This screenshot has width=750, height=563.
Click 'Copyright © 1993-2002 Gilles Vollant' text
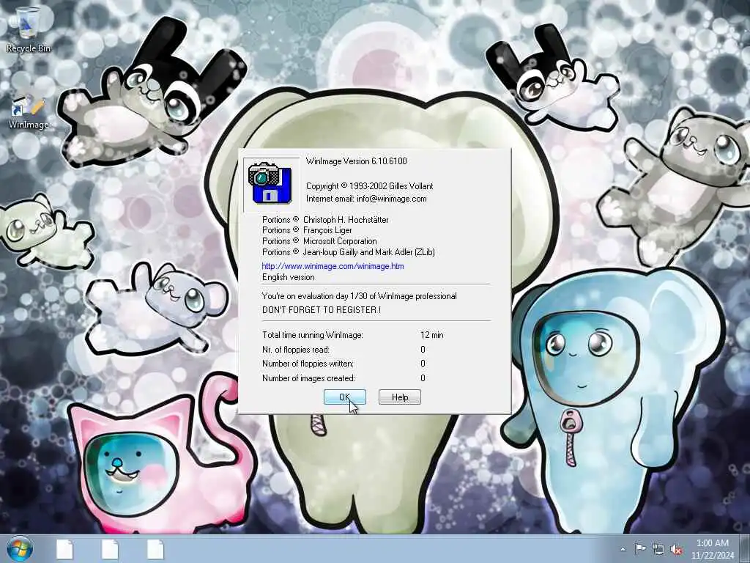(369, 186)
